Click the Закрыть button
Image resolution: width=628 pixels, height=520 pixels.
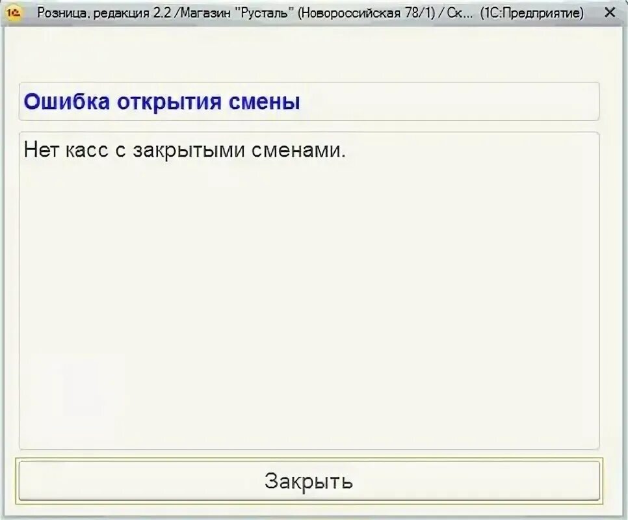(309, 480)
